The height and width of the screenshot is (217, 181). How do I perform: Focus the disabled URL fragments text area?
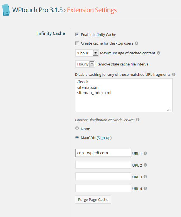point(124,95)
